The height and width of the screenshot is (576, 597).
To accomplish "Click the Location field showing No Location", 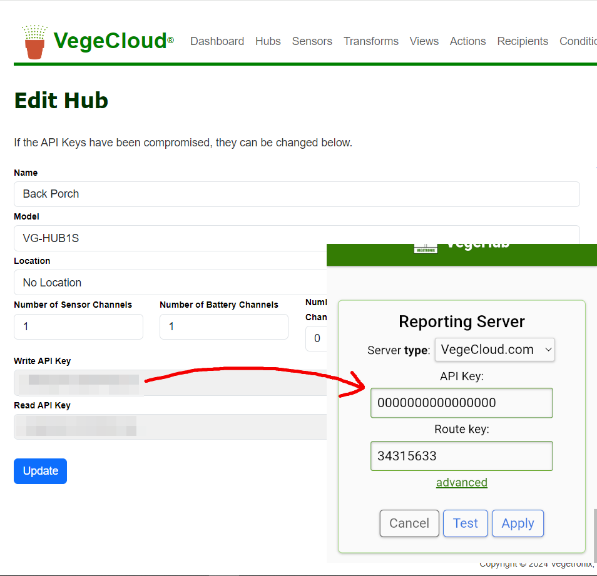I will [170, 282].
